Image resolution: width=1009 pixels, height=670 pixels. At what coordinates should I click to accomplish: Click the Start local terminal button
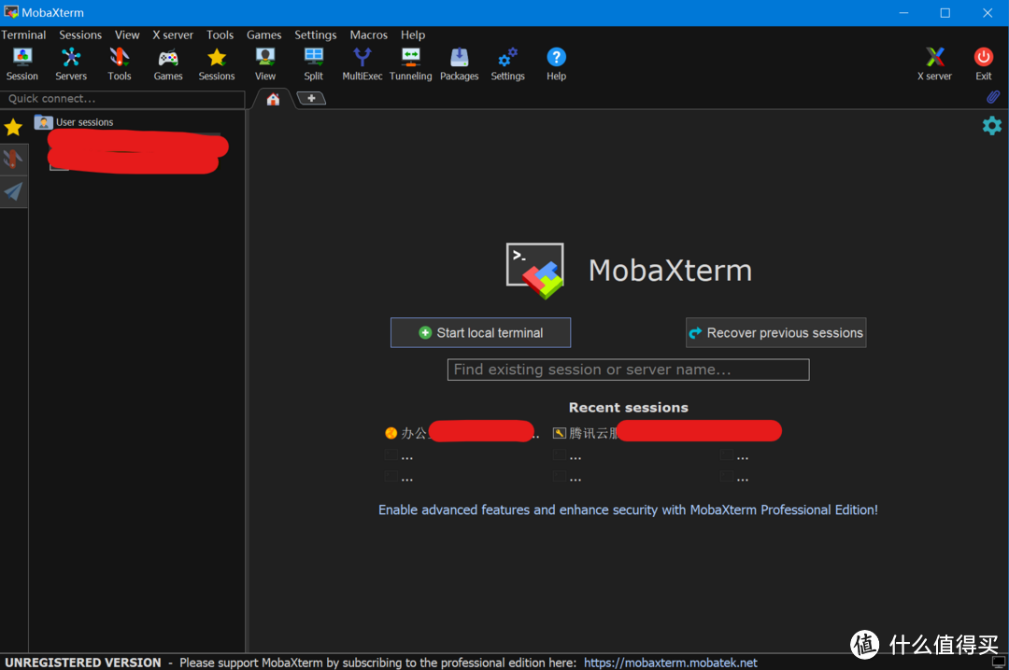[x=481, y=332]
